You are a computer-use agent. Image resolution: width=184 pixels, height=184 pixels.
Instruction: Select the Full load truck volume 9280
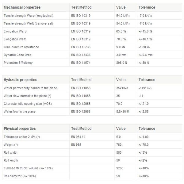point(120,168)
